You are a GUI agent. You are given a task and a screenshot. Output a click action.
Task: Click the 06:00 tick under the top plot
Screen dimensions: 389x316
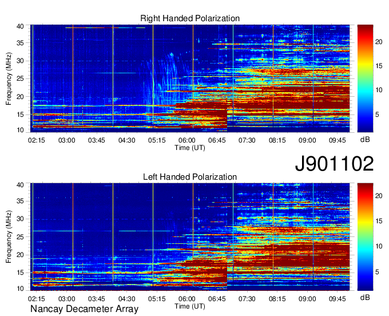point(187,140)
